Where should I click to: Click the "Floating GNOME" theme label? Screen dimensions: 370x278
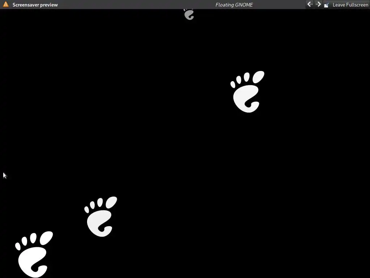(234, 5)
